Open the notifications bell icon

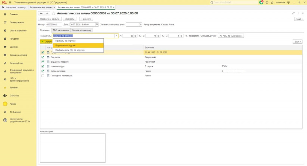click(x=261, y=2)
